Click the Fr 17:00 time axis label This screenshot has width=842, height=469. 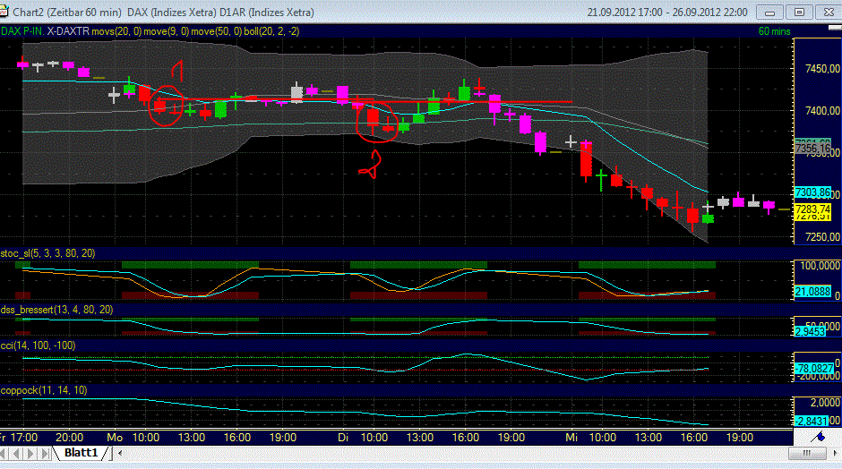pyautogui.click(x=19, y=438)
